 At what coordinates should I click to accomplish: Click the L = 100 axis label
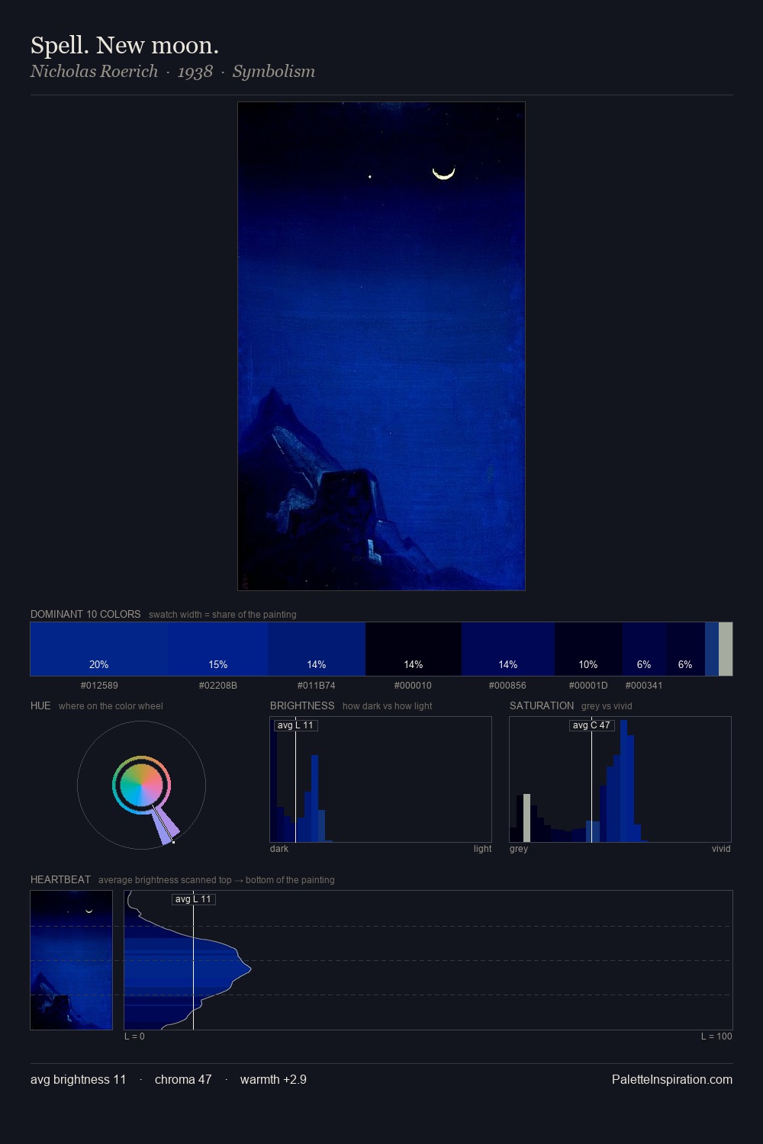716,1036
